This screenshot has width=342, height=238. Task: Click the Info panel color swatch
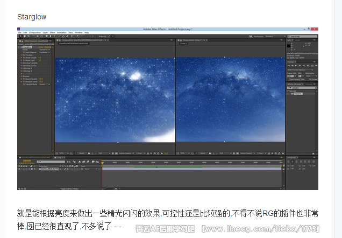point(289,46)
